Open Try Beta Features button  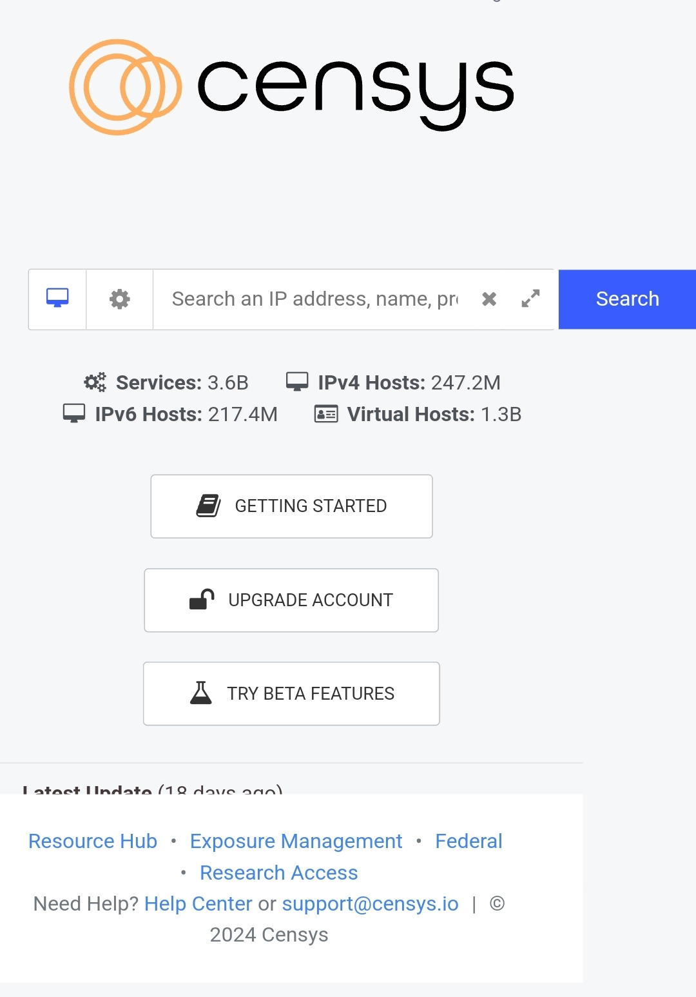point(291,694)
